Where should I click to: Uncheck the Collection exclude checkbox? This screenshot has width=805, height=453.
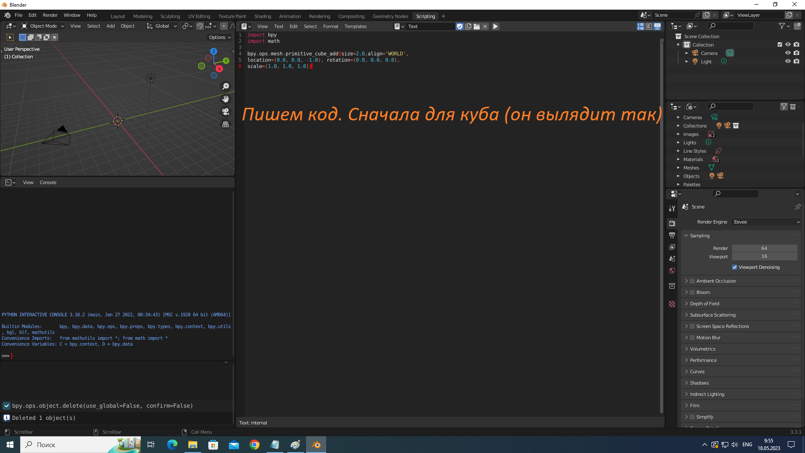[780, 45]
